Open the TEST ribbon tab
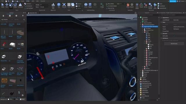186x104 pixels. [33, 1]
